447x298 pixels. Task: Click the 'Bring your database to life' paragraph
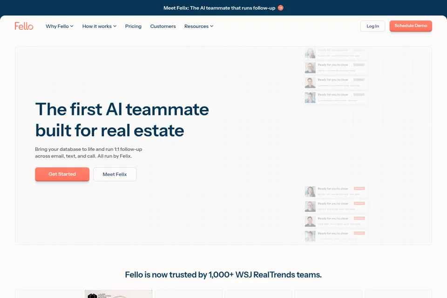pyautogui.click(x=88, y=153)
